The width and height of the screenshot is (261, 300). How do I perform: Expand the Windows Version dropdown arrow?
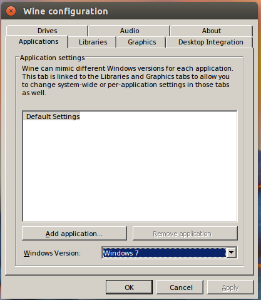(x=231, y=253)
